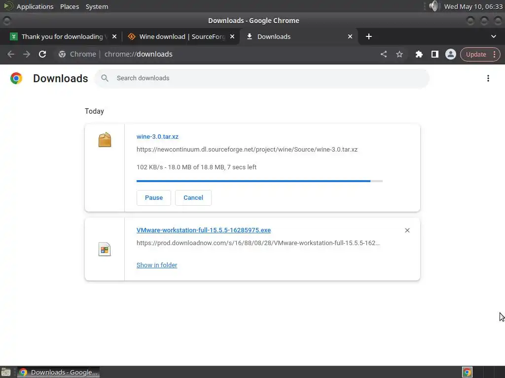Click the prod.downloadnow.com URL text
This screenshot has width=505, height=378.
click(258, 243)
